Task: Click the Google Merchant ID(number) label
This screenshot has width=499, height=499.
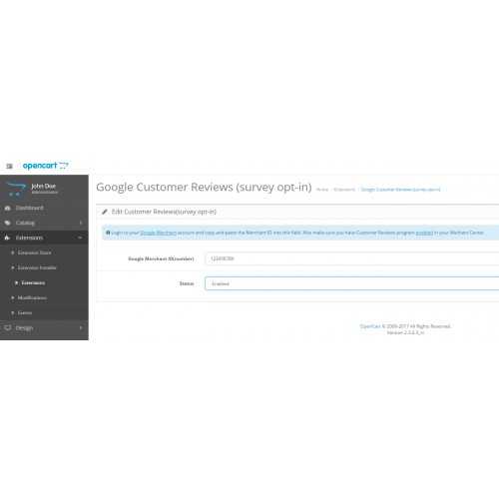Action: tap(161, 258)
